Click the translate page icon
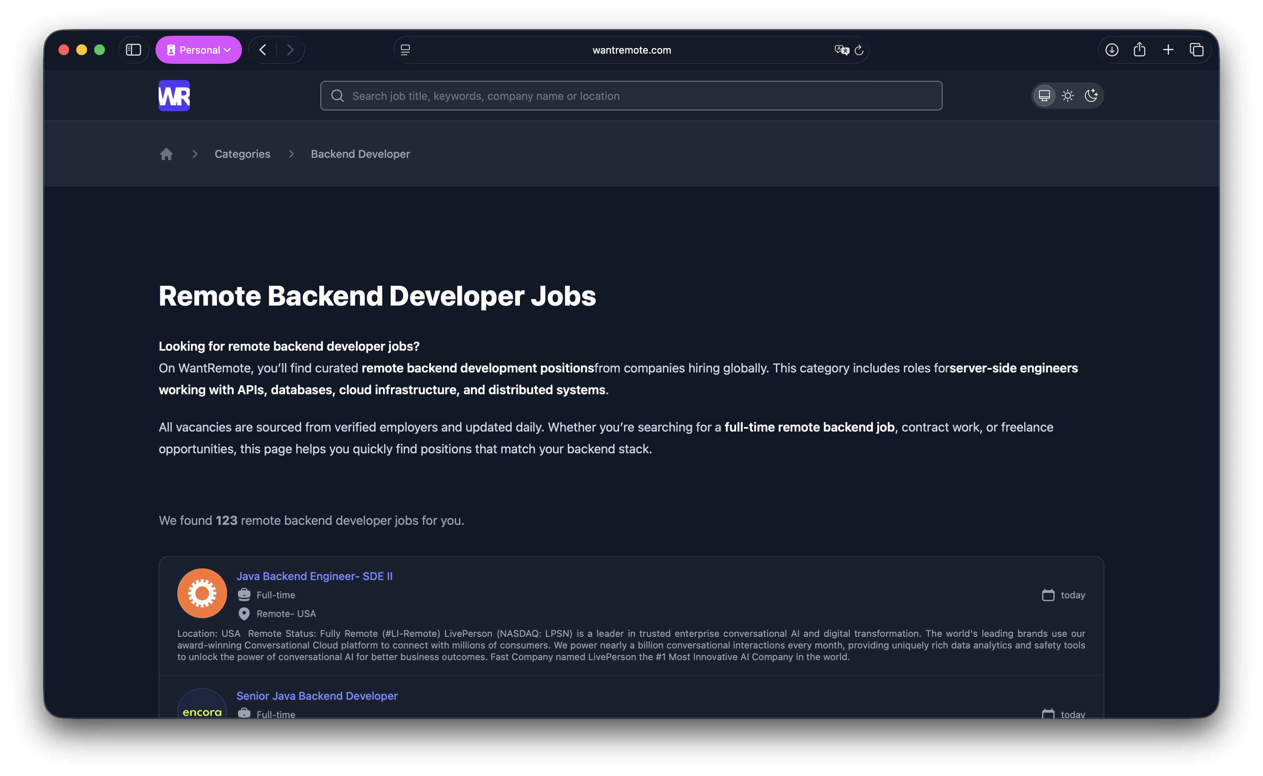This screenshot has width=1263, height=776. [x=841, y=50]
